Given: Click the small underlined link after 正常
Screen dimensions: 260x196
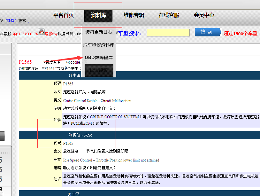Looking at the screenshot, I should pyautogui.click(x=29, y=22).
